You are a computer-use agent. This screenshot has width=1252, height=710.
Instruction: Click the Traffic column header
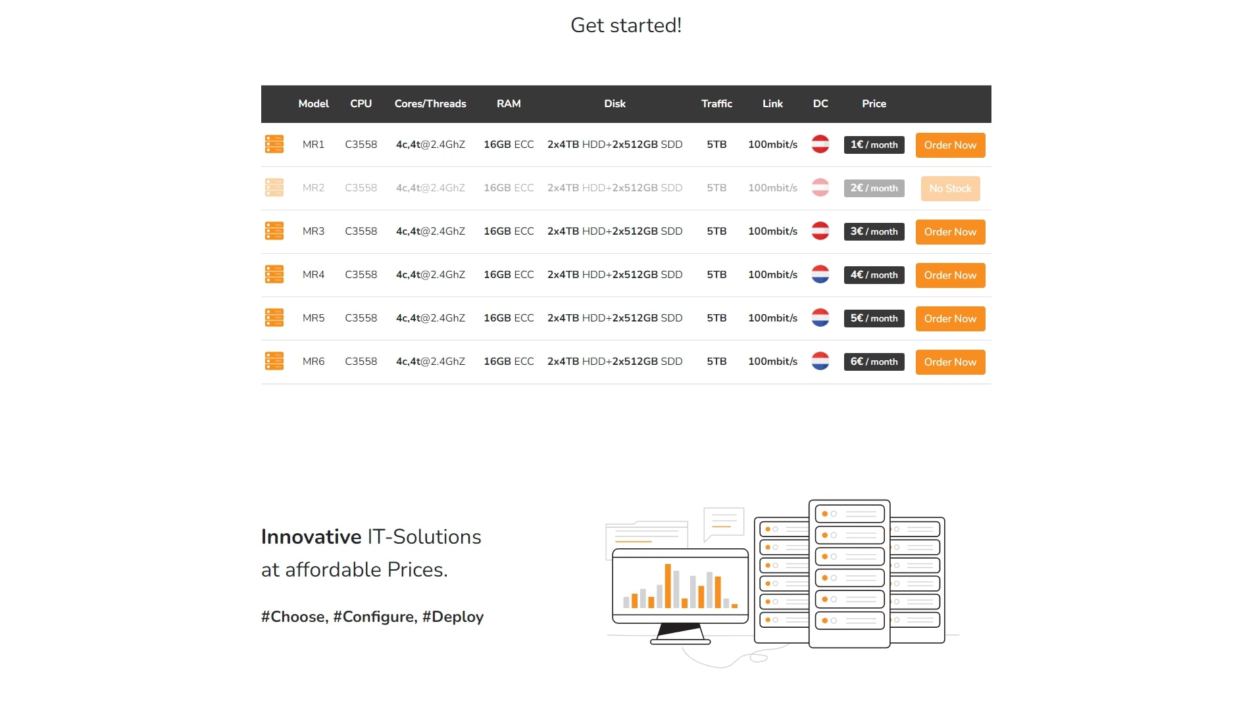716,104
